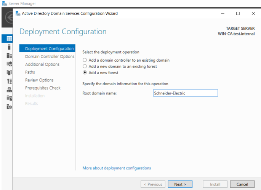This screenshot has width=261, height=190.
Task: Select the 'Add a new forest' radio button
Action: pyautogui.click(x=85, y=73)
